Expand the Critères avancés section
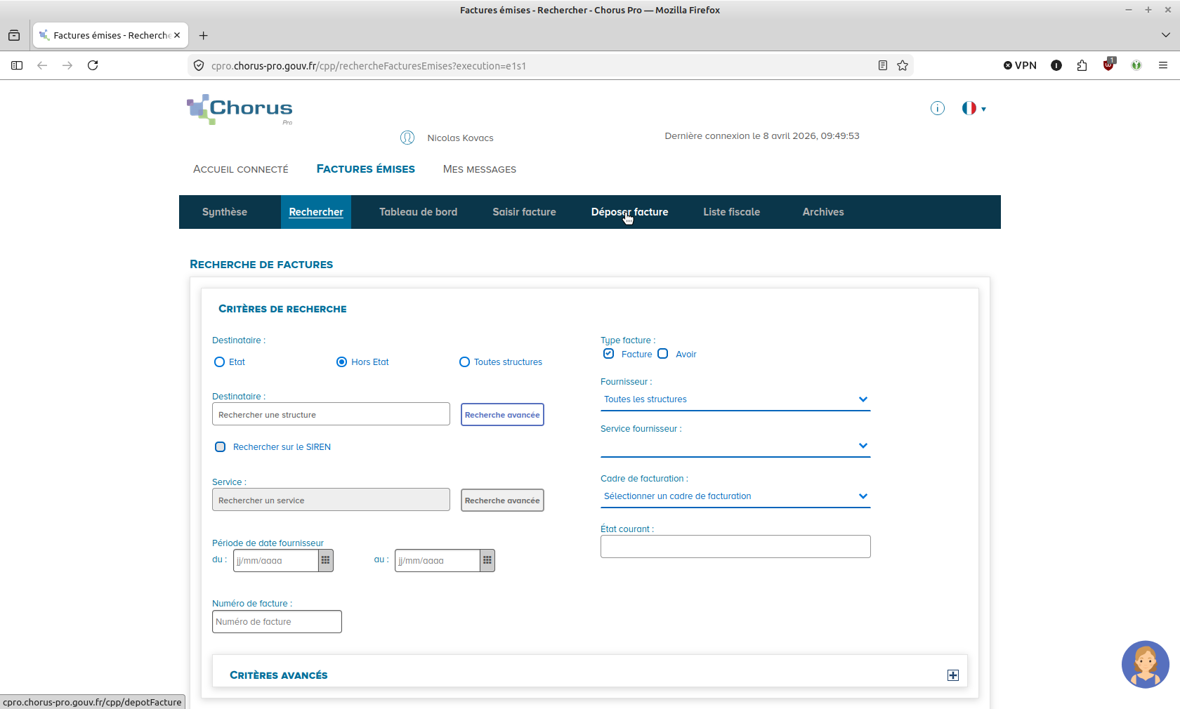Screen dimensions: 1180x709 point(953,675)
